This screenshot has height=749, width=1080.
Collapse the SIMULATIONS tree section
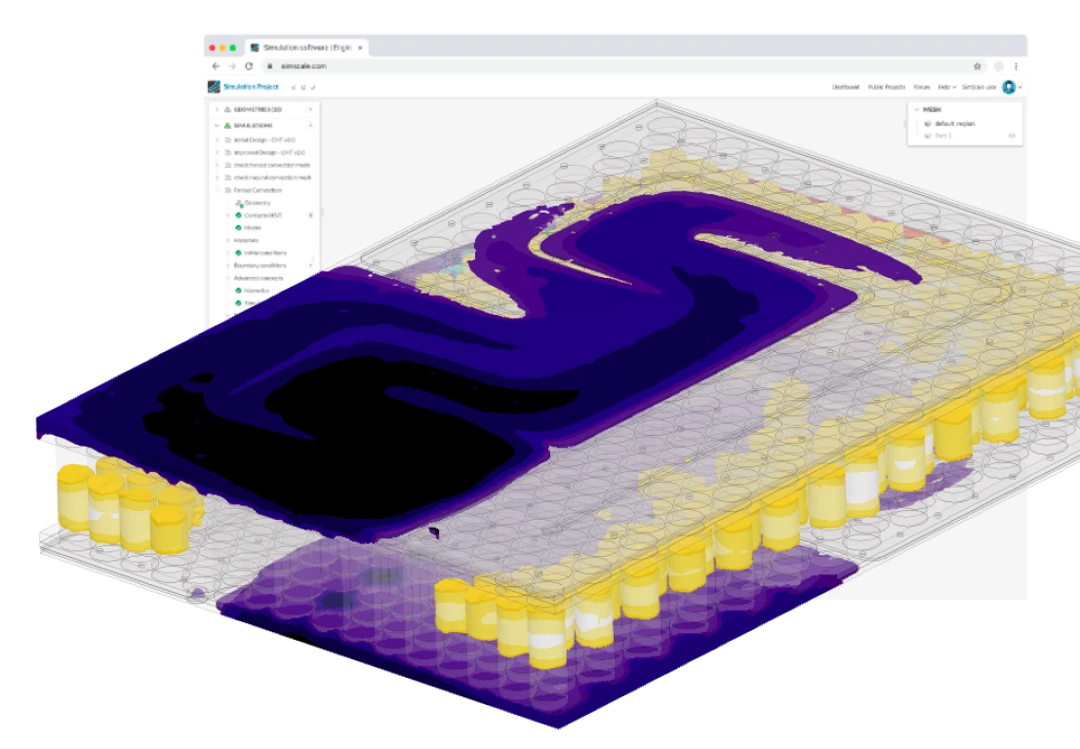coord(217,125)
